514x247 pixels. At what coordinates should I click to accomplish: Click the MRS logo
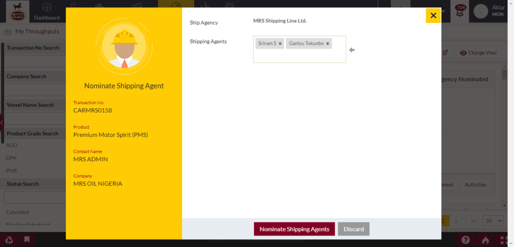(x=18, y=12)
